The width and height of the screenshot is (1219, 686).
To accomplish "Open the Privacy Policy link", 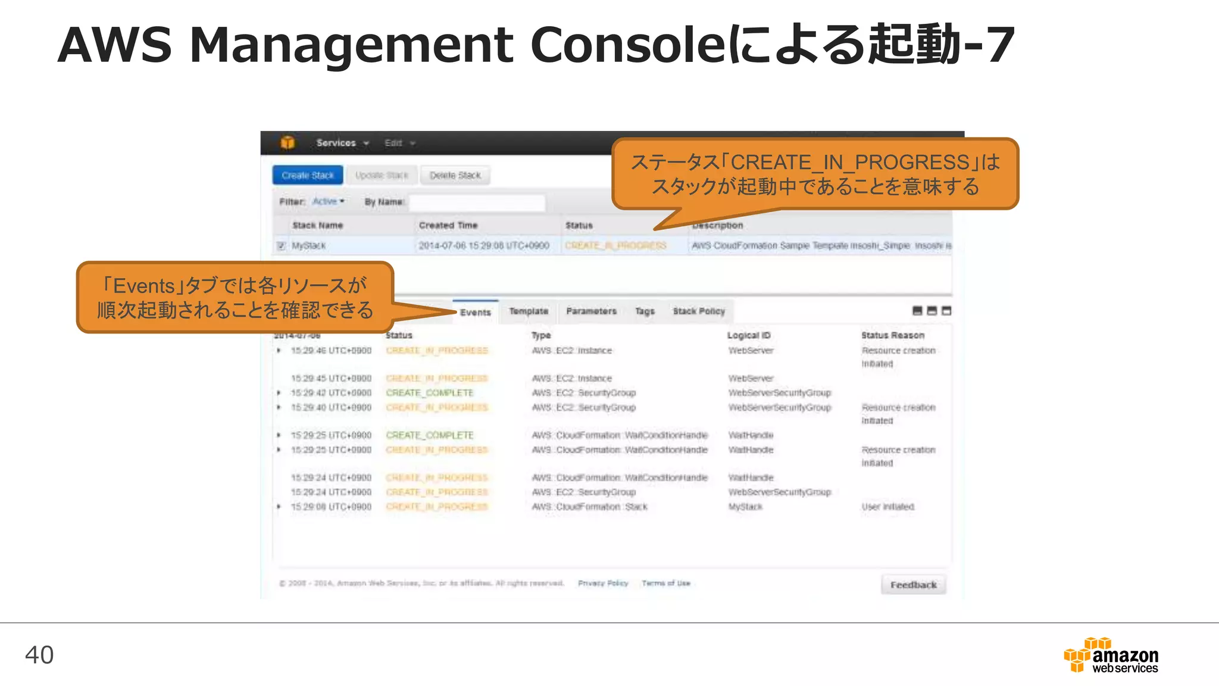I will coord(603,583).
